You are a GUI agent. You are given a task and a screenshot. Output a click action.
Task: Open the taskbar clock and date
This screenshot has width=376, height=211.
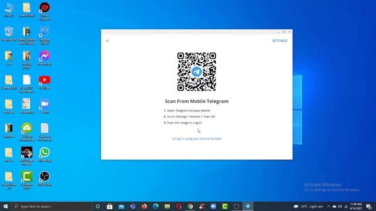(x=355, y=206)
